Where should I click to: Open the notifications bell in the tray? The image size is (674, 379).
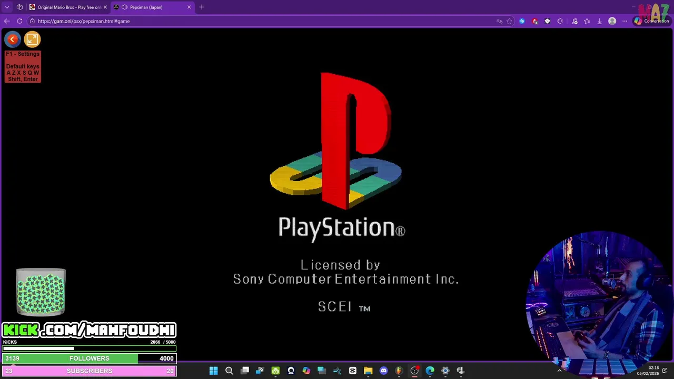[665, 371]
